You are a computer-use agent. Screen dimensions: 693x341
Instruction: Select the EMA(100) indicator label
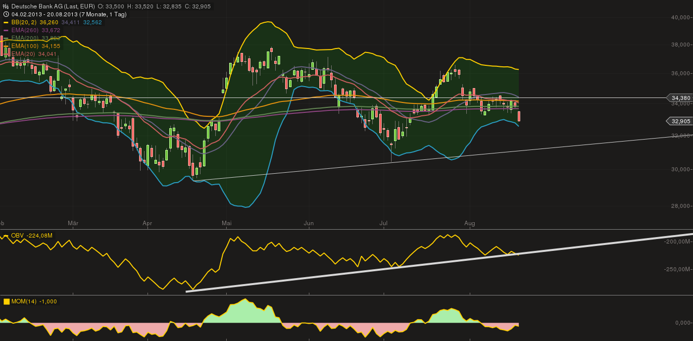coord(25,46)
